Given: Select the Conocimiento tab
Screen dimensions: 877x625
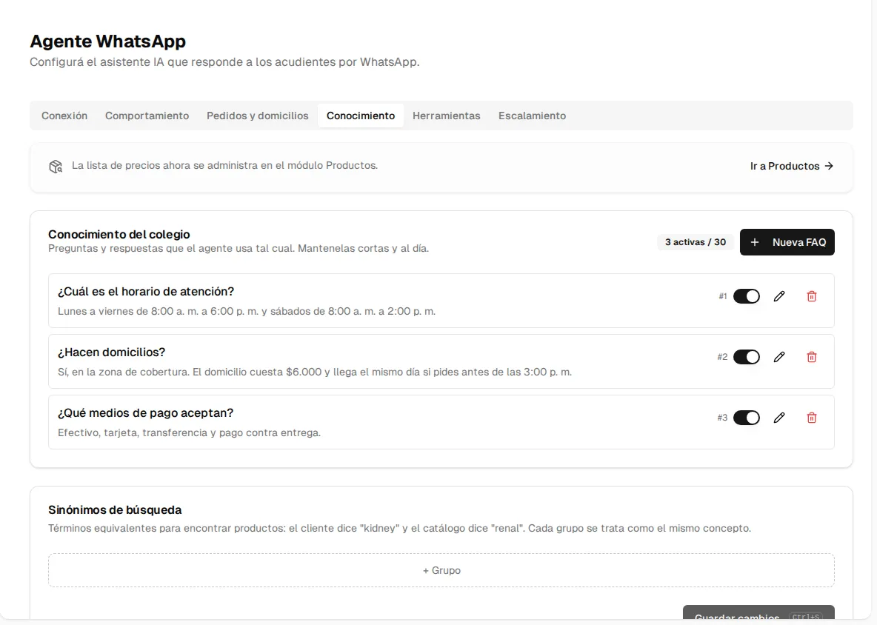Looking at the screenshot, I should click(361, 116).
